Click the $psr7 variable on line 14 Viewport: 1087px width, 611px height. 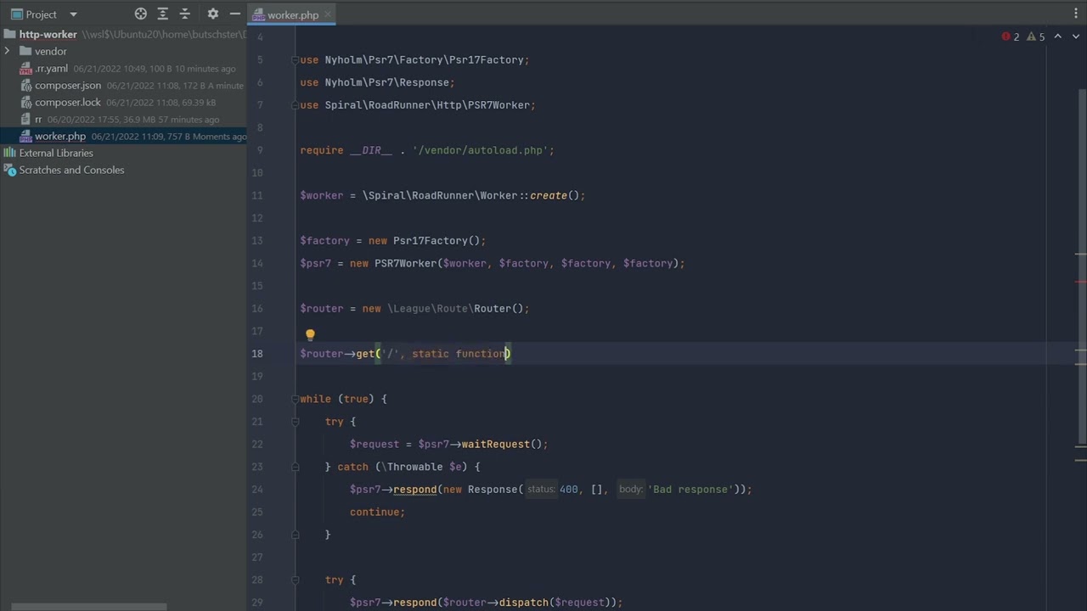[315, 263]
